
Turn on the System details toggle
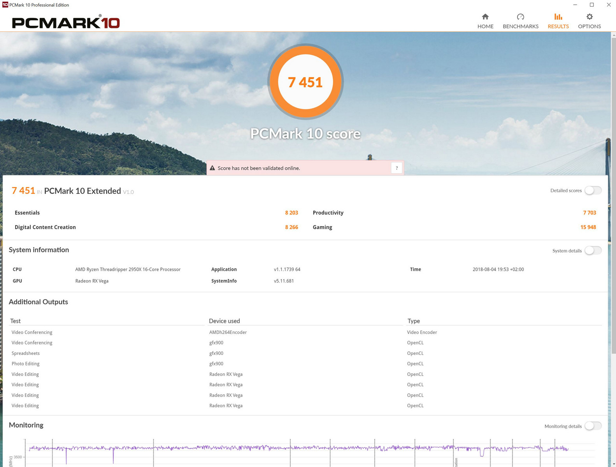pos(593,251)
